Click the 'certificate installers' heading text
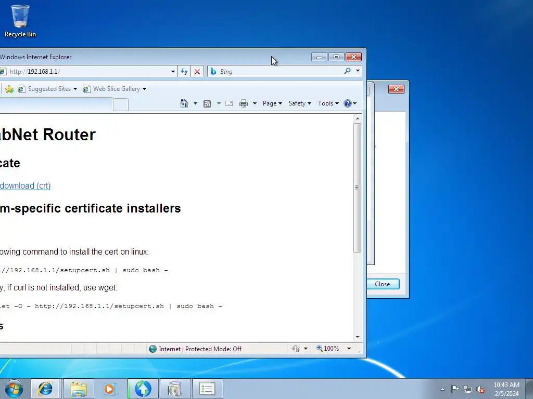Screen dimensions: 533x399 pyautogui.click(x=122, y=208)
